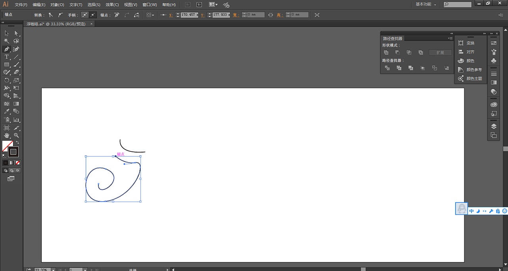Select the Direct Selection tool
The height and width of the screenshot is (271, 508).
[16, 33]
